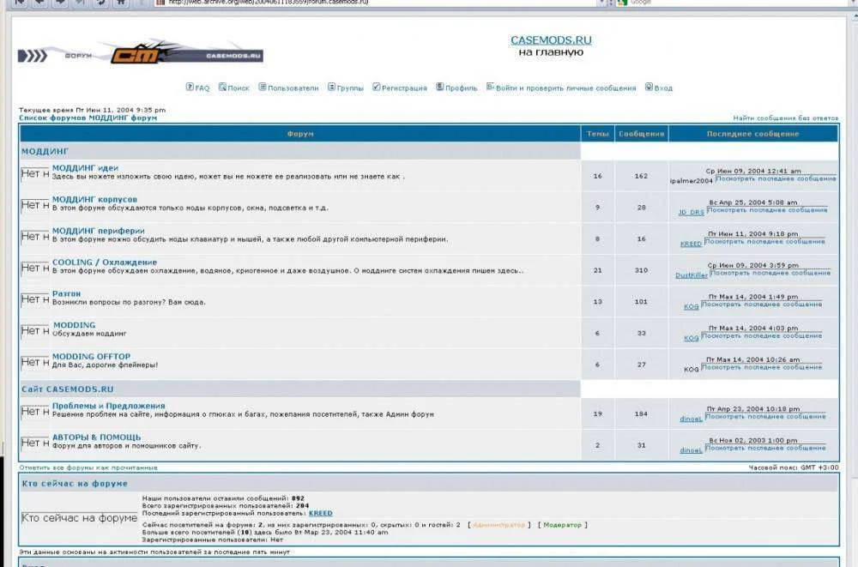
Task: Open Проблемы и Предложения forum
Action: (108, 406)
